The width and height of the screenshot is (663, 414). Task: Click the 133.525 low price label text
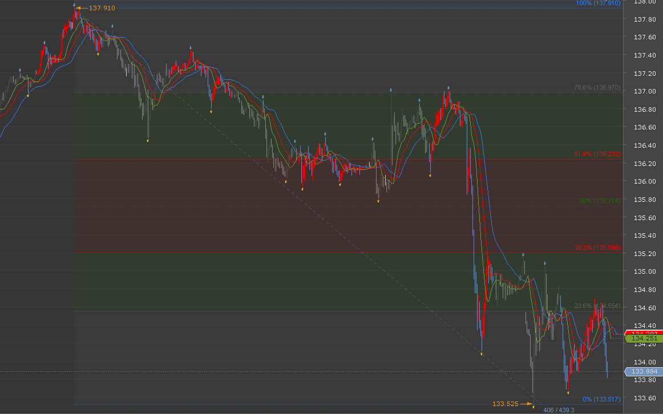(x=505, y=404)
